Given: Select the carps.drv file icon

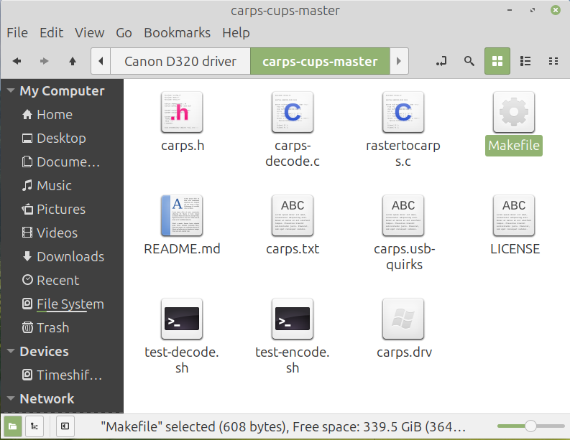Looking at the screenshot, I should (x=403, y=319).
